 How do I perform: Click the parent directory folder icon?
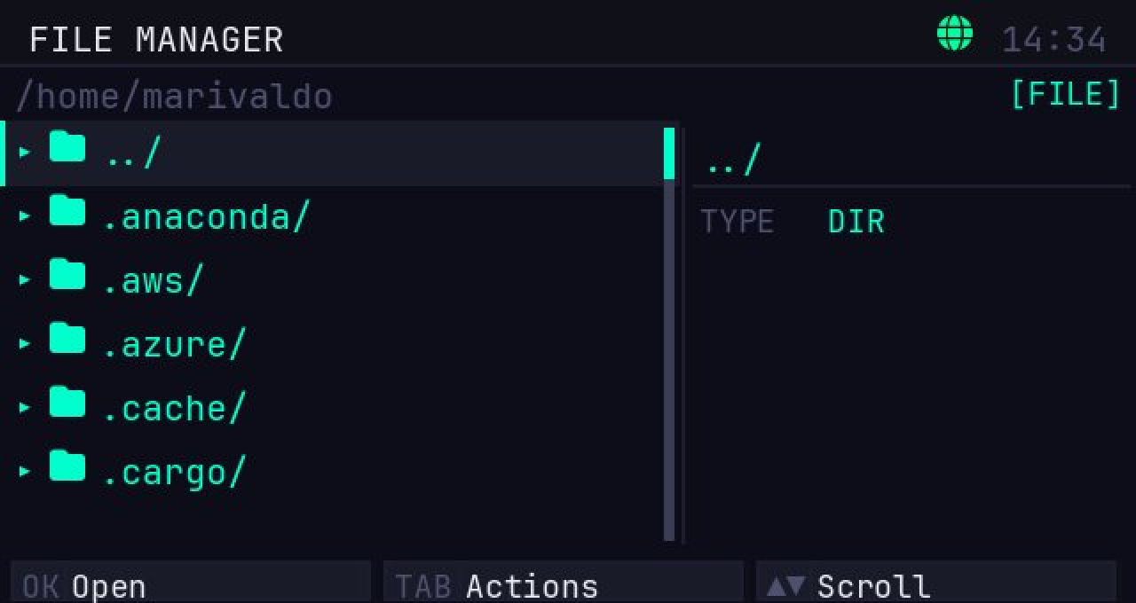click(67, 147)
